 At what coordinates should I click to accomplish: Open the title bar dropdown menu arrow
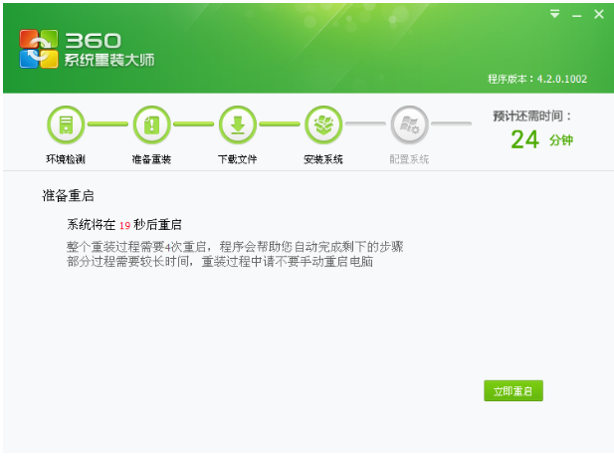click(555, 14)
